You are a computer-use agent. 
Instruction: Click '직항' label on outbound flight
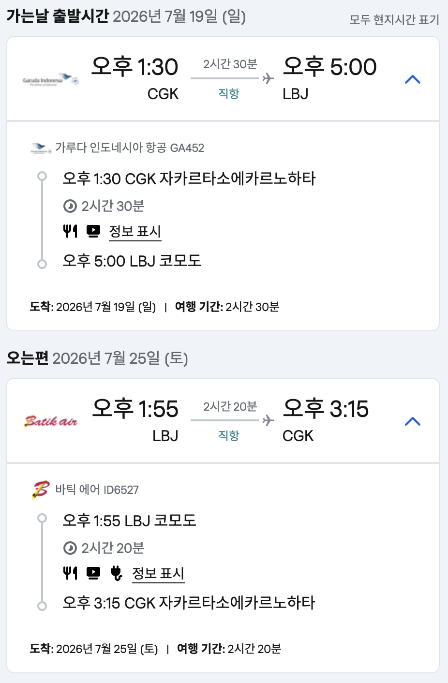229,93
